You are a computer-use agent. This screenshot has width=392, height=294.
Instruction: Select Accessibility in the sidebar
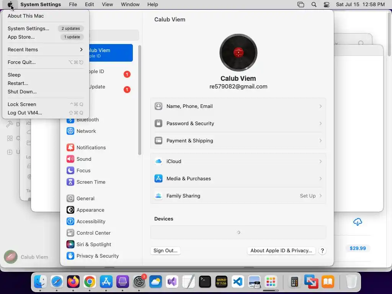(x=99, y=222)
